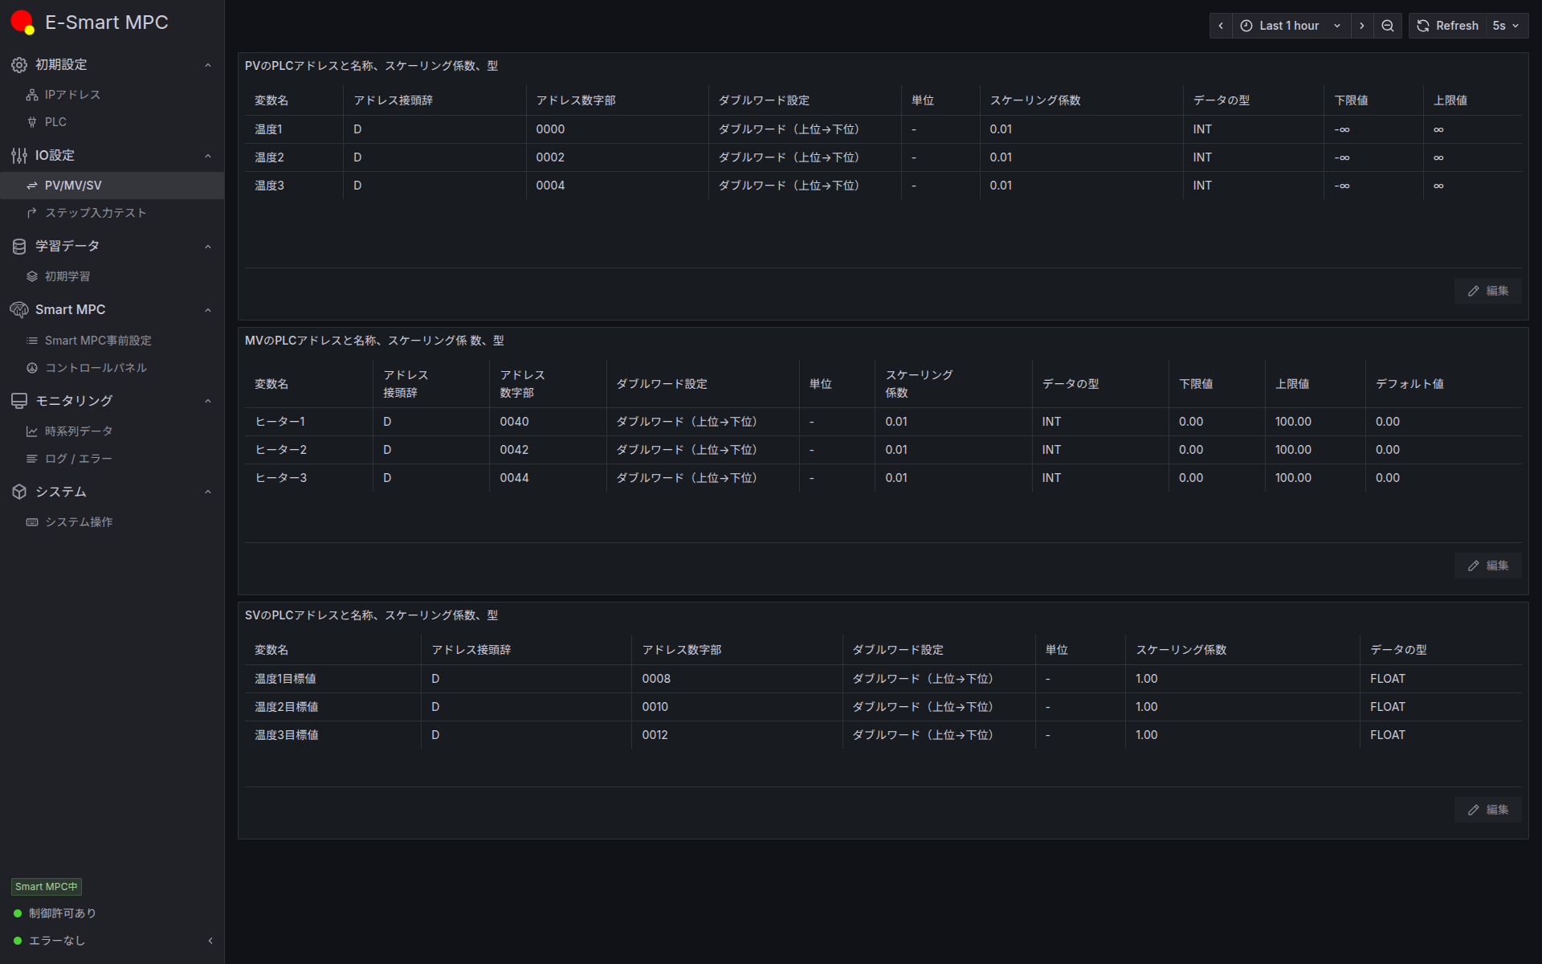The image size is (1542, 964).
Task: Click the layers icon beside 初期学習
Action: [32, 276]
